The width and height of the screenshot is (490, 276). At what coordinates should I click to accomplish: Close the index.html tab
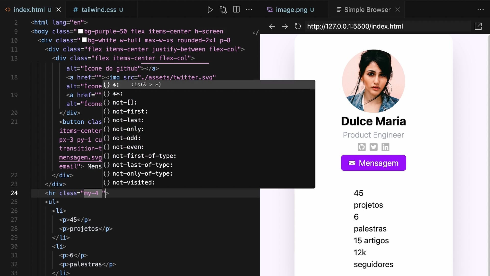pos(59,10)
